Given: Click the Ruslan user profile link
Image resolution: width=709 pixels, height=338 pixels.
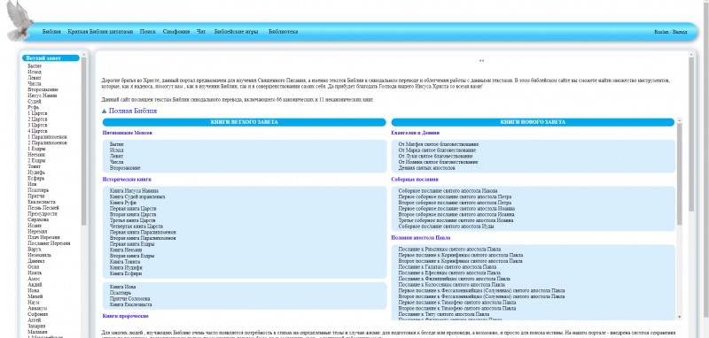Looking at the screenshot, I should [x=661, y=32].
